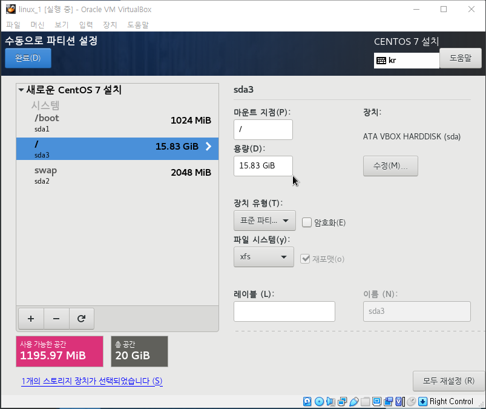This screenshot has width=486, height=409.
Task: Click the 시스템 group label
Action: 45,105
